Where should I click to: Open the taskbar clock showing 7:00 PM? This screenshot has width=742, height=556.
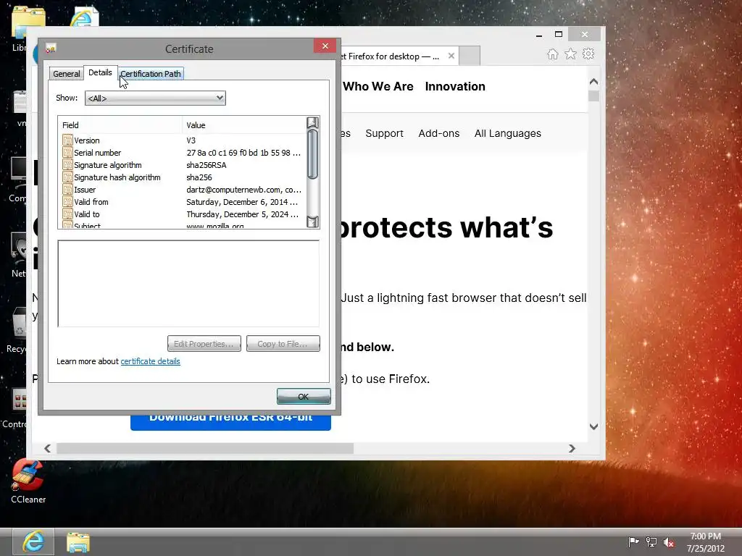[706, 542]
